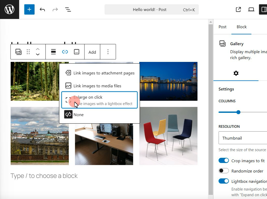This screenshot has height=199, width=267.
Task: Click the move block down chevron
Action: point(38,54)
